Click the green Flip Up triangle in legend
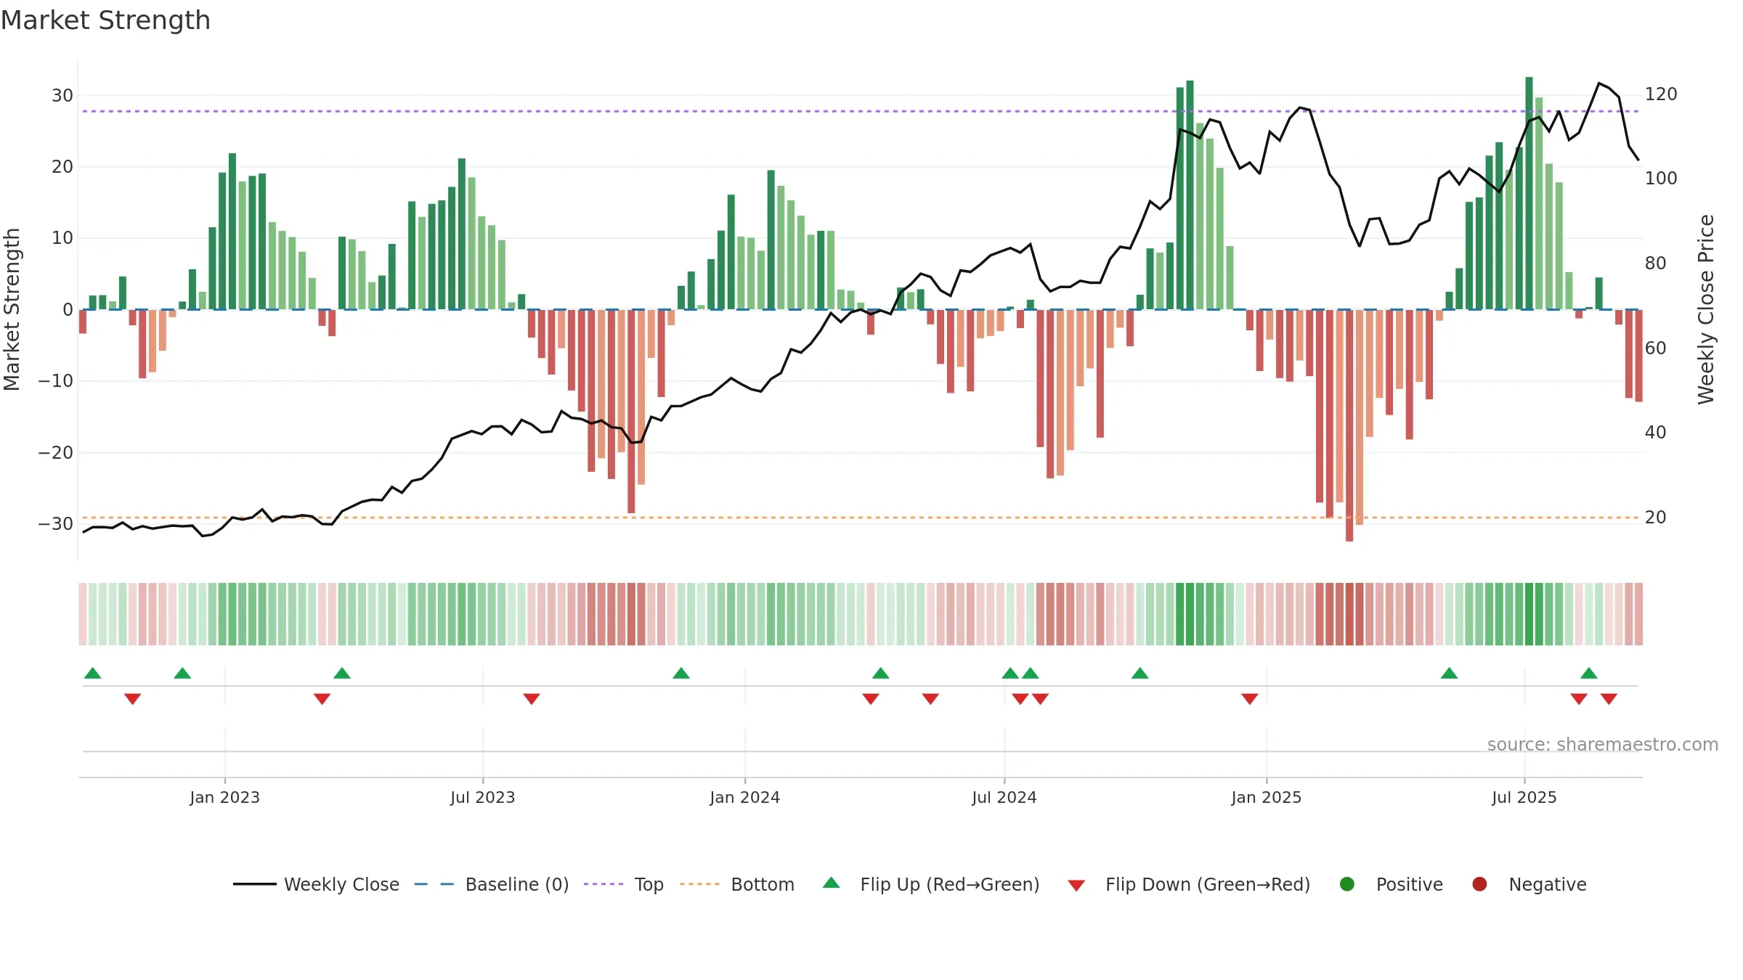 pos(832,883)
